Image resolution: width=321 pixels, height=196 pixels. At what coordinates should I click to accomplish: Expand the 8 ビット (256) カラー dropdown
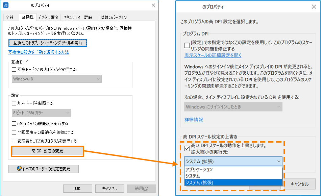(41, 113)
